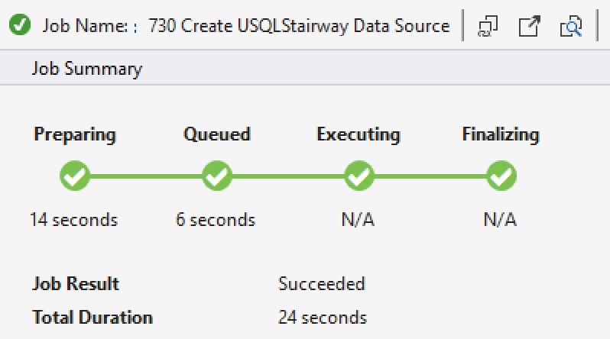Select the Finalizing stage checkmark
This screenshot has height=339, width=610.
click(x=501, y=177)
